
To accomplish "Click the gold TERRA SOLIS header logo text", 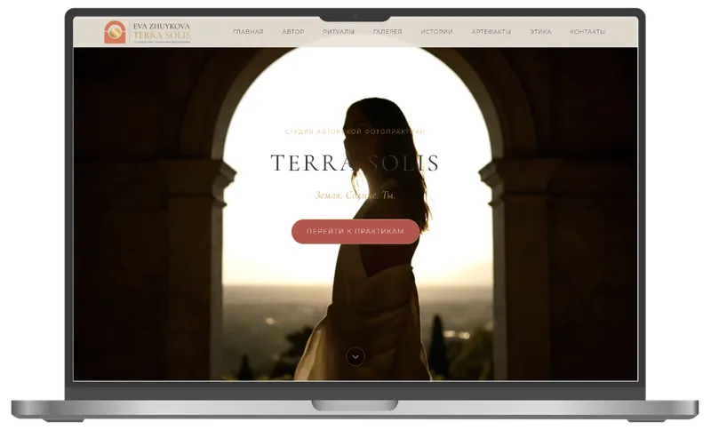I will (x=162, y=35).
